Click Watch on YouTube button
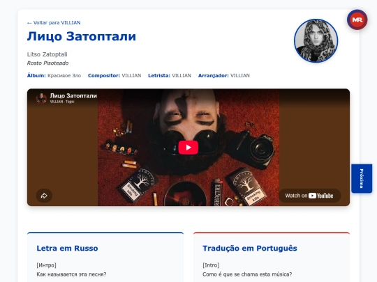Image resolution: width=377 pixels, height=282 pixels. click(x=310, y=196)
